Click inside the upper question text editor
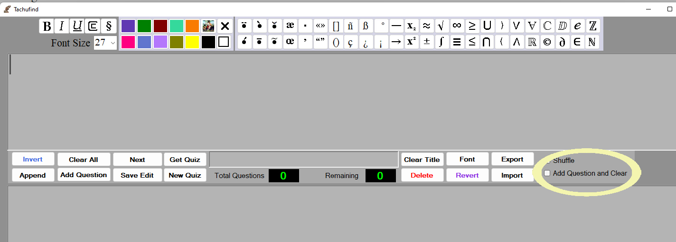Viewport: 676px width, 242px height. [x=341, y=102]
